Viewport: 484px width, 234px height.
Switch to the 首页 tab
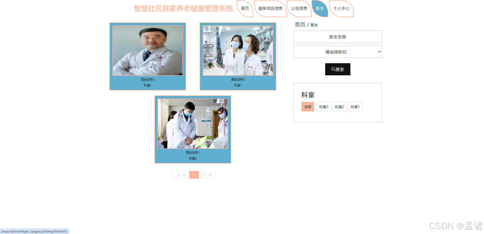point(245,8)
